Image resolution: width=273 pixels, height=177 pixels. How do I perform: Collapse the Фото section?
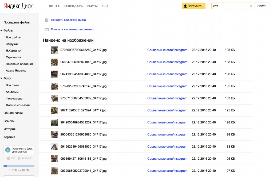pyautogui.click(x=1, y=78)
